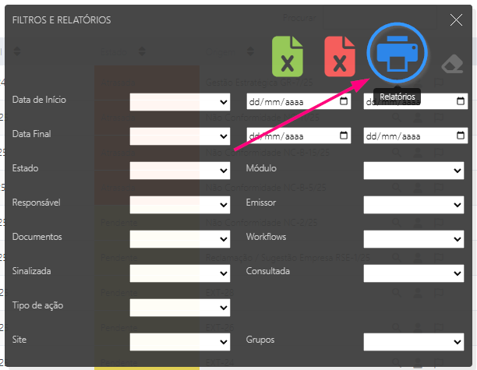Expand the Workflows dropdown

(414, 239)
